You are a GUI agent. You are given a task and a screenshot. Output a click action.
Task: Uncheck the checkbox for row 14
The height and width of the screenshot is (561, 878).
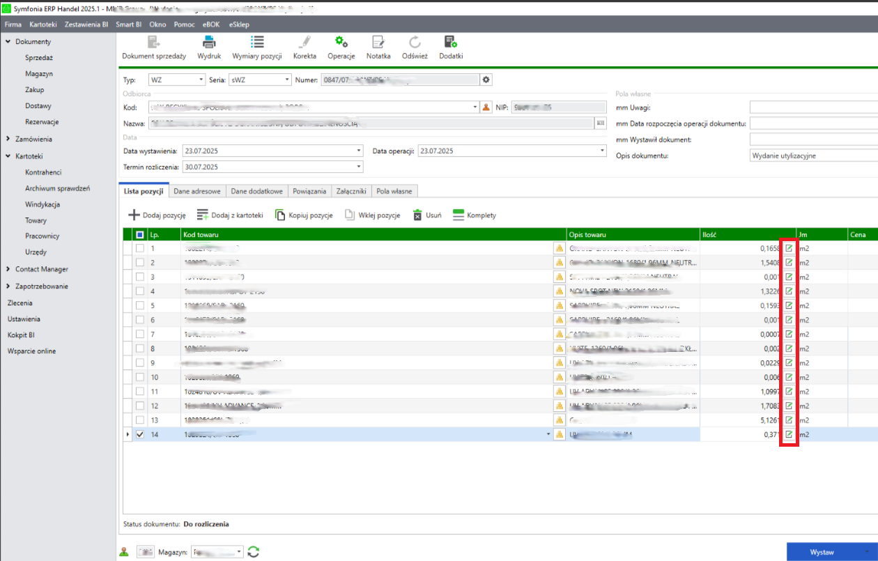[140, 435]
